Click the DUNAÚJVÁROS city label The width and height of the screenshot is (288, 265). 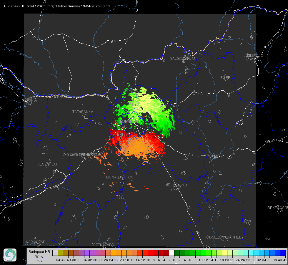(x=120, y=177)
